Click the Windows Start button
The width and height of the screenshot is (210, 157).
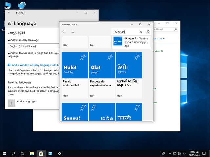(5, 153)
